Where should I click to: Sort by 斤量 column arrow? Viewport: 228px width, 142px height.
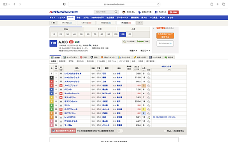click(98, 71)
